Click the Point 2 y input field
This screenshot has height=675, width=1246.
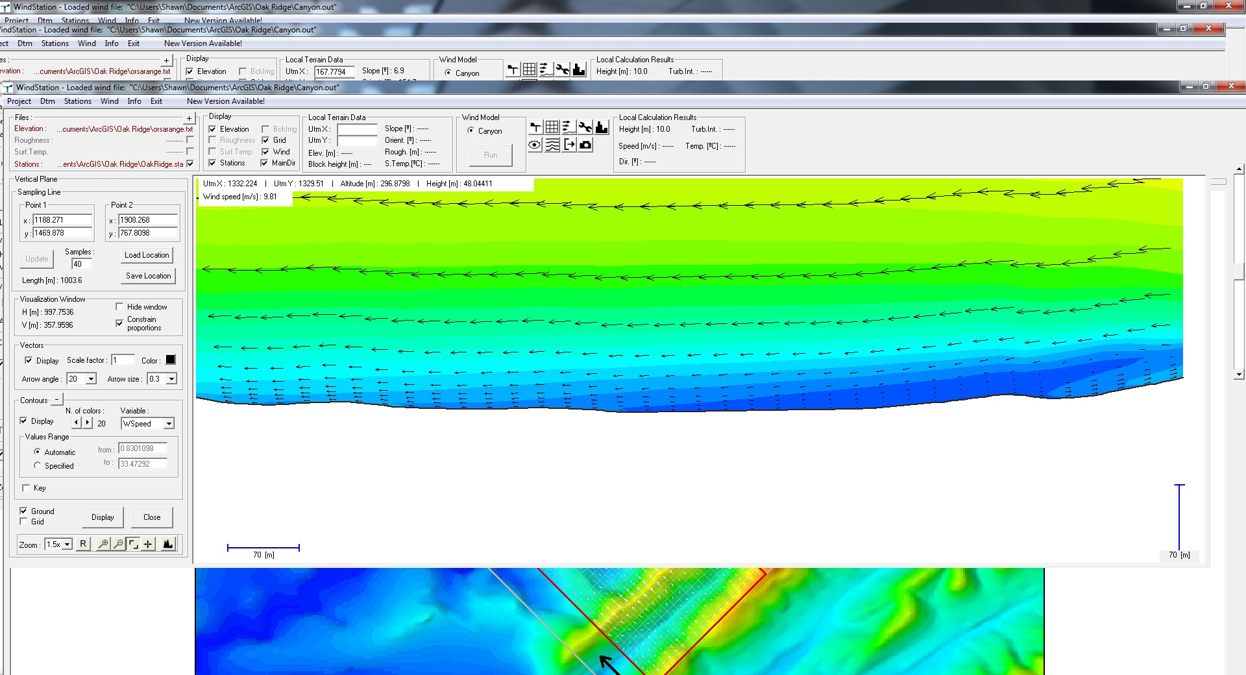147,233
